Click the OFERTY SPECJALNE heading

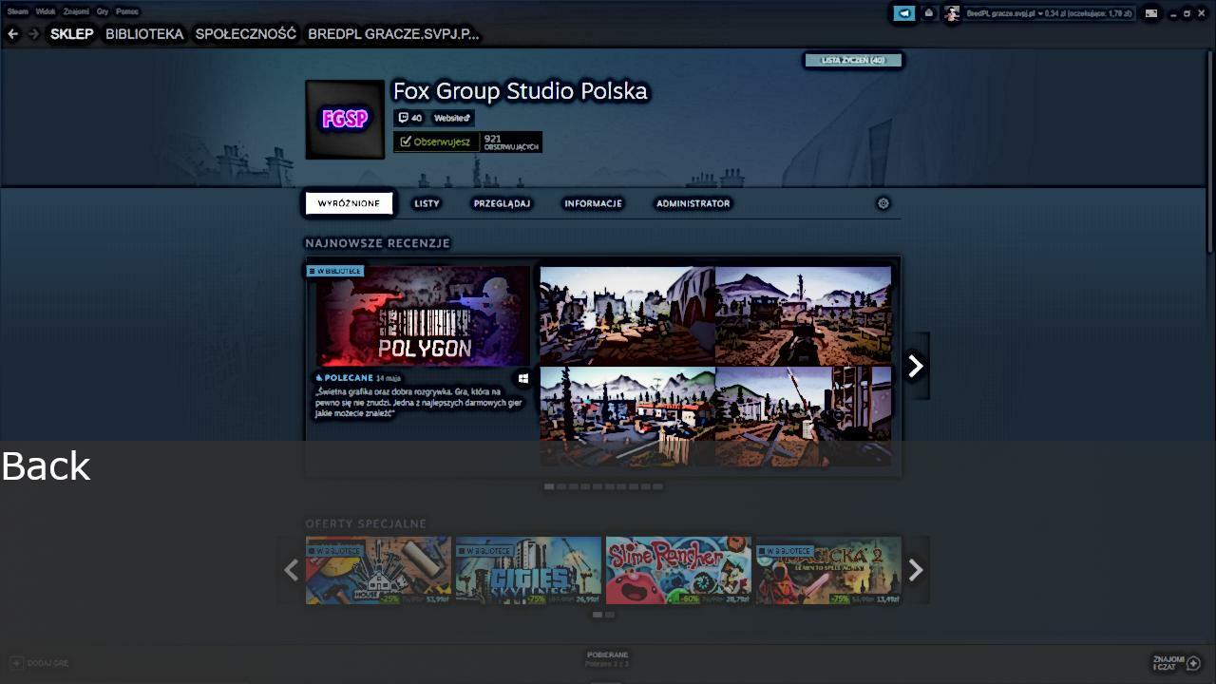pyautogui.click(x=366, y=523)
